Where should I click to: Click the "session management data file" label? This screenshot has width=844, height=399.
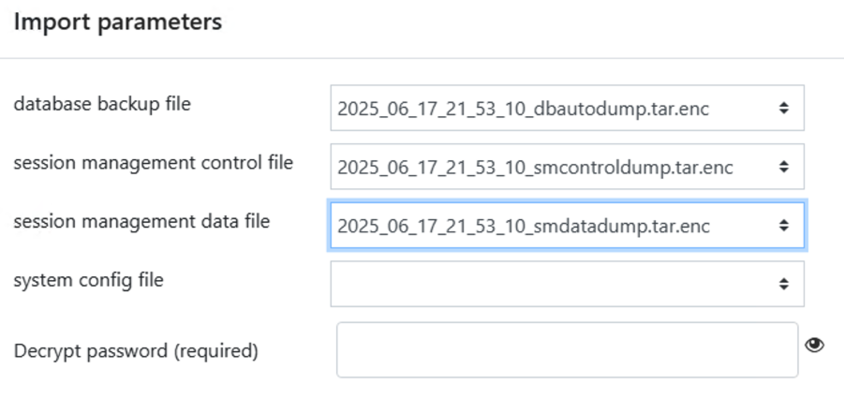pos(141,222)
